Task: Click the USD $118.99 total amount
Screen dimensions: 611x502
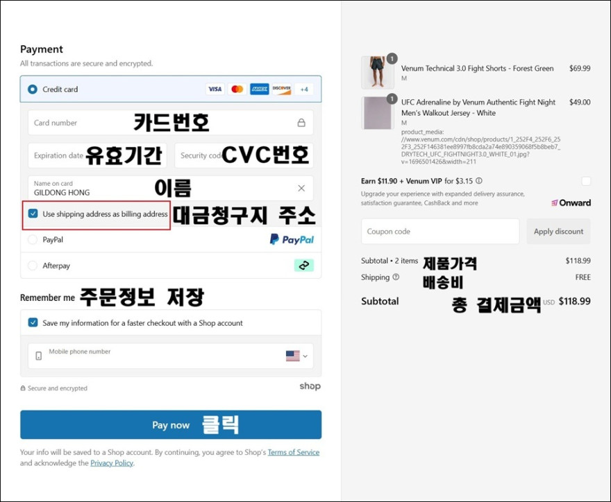Action: (x=567, y=301)
